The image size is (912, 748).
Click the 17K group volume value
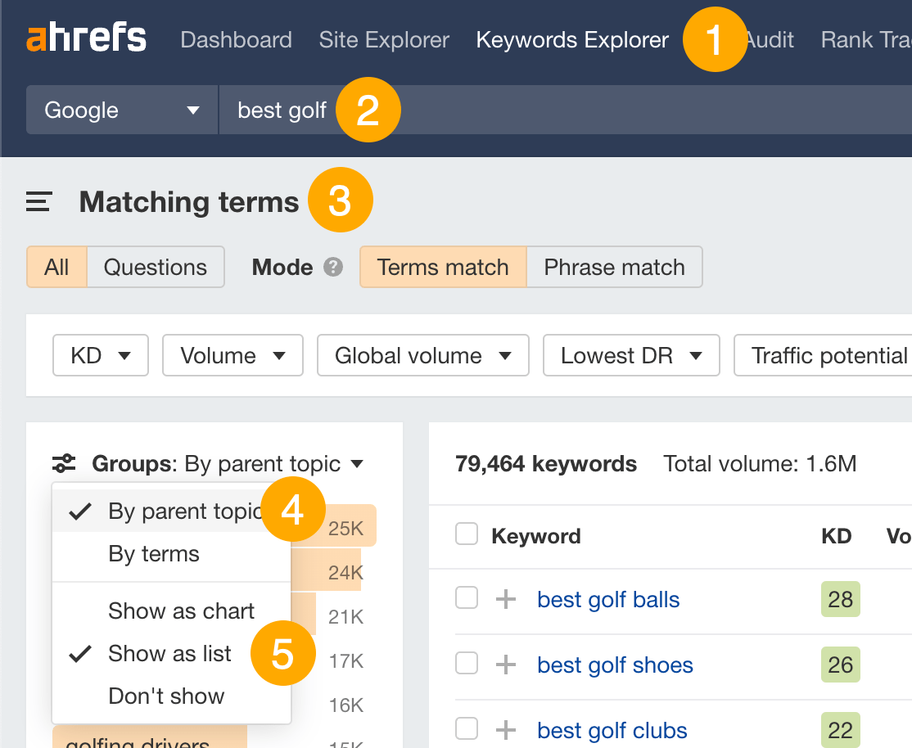tap(346, 660)
